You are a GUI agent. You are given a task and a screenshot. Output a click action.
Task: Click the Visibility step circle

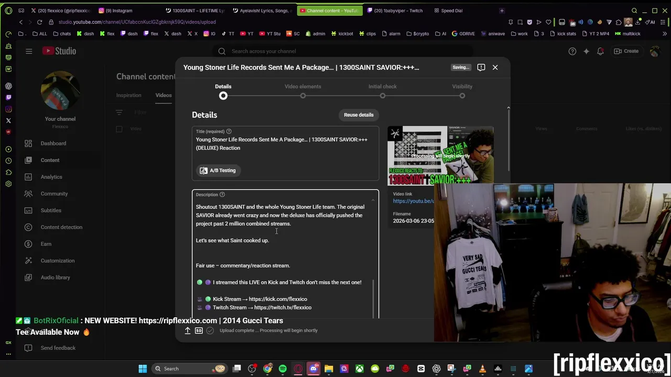[462, 96]
